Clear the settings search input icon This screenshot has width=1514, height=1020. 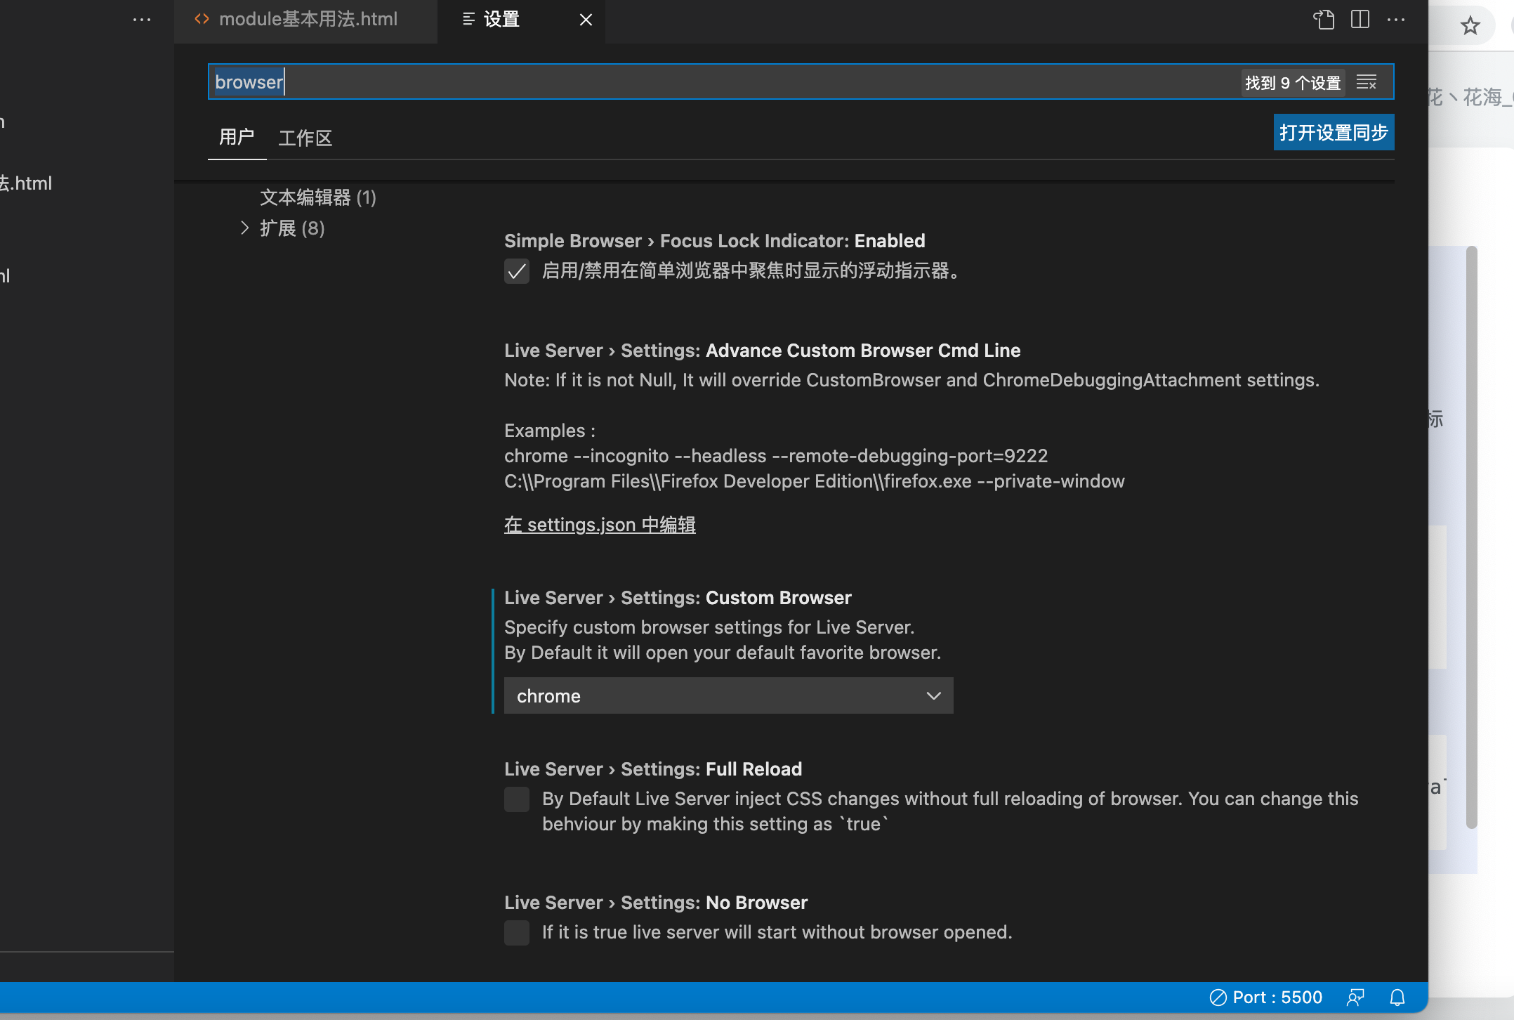pos(1366,82)
